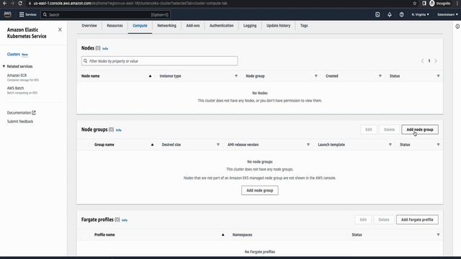461x259 pixels.
Task: Select the Compute tab
Action: click(x=140, y=26)
